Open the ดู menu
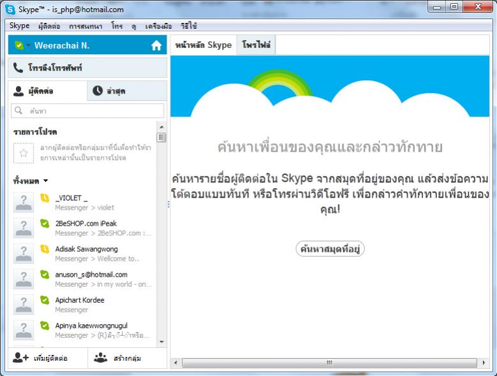The width and height of the screenshot is (497, 376). pos(134,26)
